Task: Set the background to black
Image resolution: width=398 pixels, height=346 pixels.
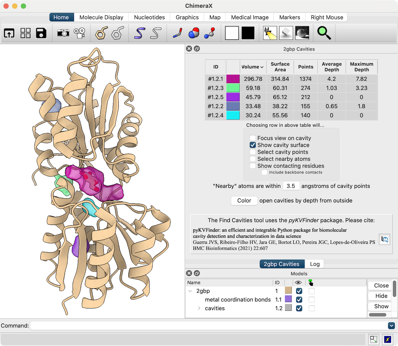Action: click(248, 33)
